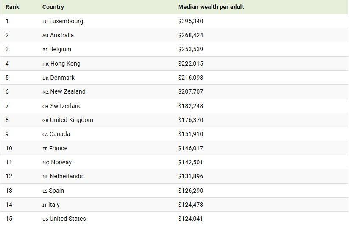
Task: Open the New Zealand entry
Action: pyautogui.click(x=68, y=91)
